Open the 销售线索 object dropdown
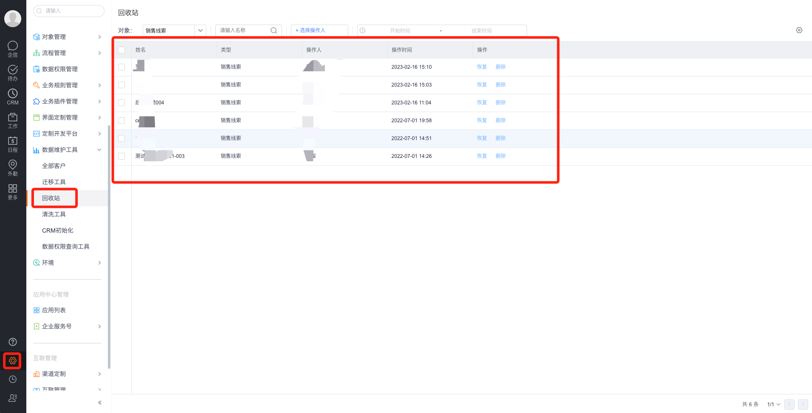The height and width of the screenshot is (413, 812). tap(174, 31)
